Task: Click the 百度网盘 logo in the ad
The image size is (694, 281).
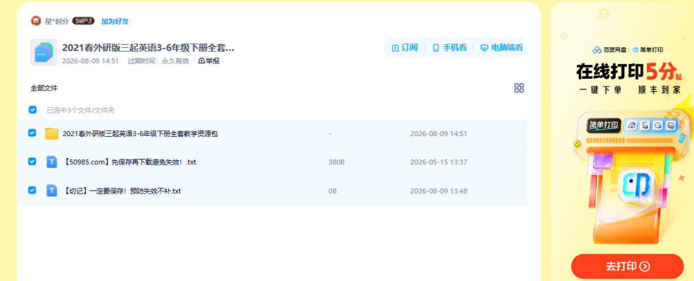Action: [x=610, y=49]
